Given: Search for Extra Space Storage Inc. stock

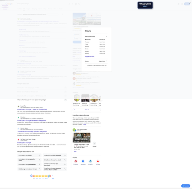Looking at the screenshot, I should pos(55,160).
